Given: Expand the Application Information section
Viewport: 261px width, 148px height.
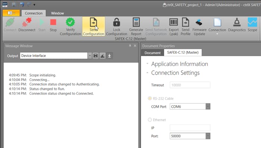Looking at the screenshot, I should click(x=147, y=64).
